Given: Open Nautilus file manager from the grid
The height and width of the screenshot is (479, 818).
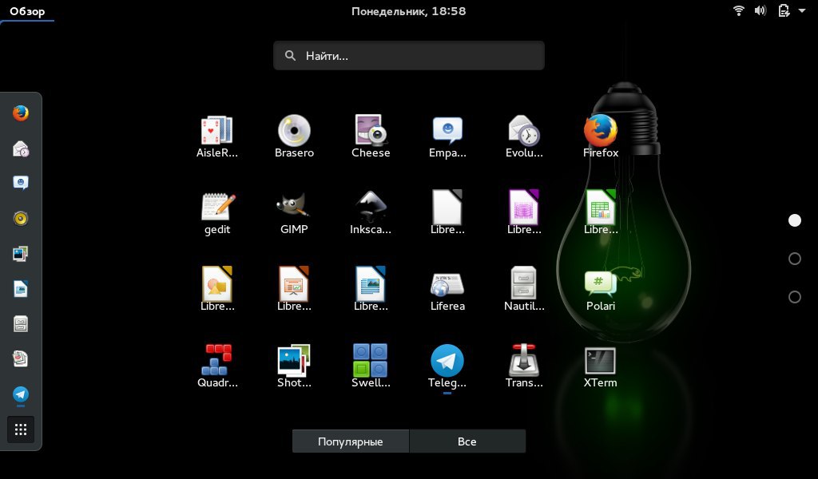Looking at the screenshot, I should pyautogui.click(x=524, y=290).
